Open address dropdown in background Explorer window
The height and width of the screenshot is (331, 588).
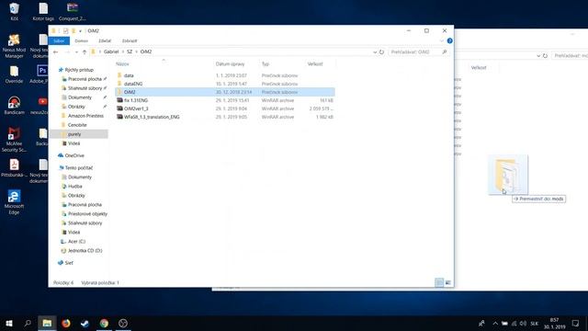click(538, 55)
